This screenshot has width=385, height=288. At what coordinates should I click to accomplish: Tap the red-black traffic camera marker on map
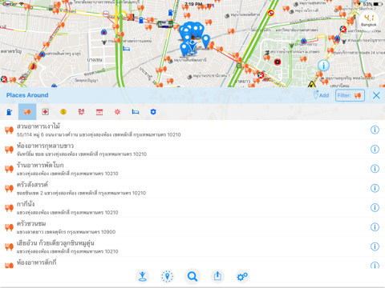click(x=278, y=62)
